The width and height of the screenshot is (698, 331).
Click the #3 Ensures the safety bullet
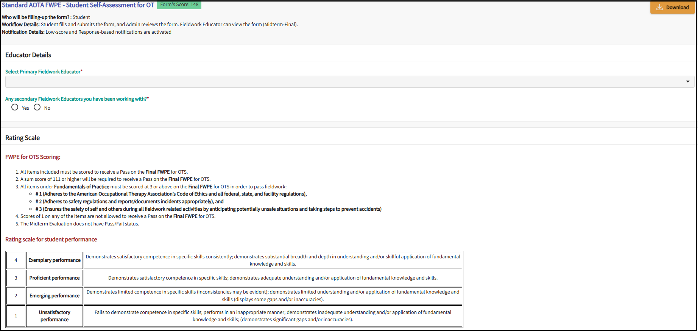[209, 209]
